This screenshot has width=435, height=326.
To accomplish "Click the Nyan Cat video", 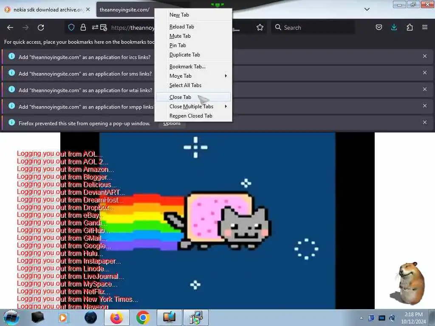I will tap(217, 221).
